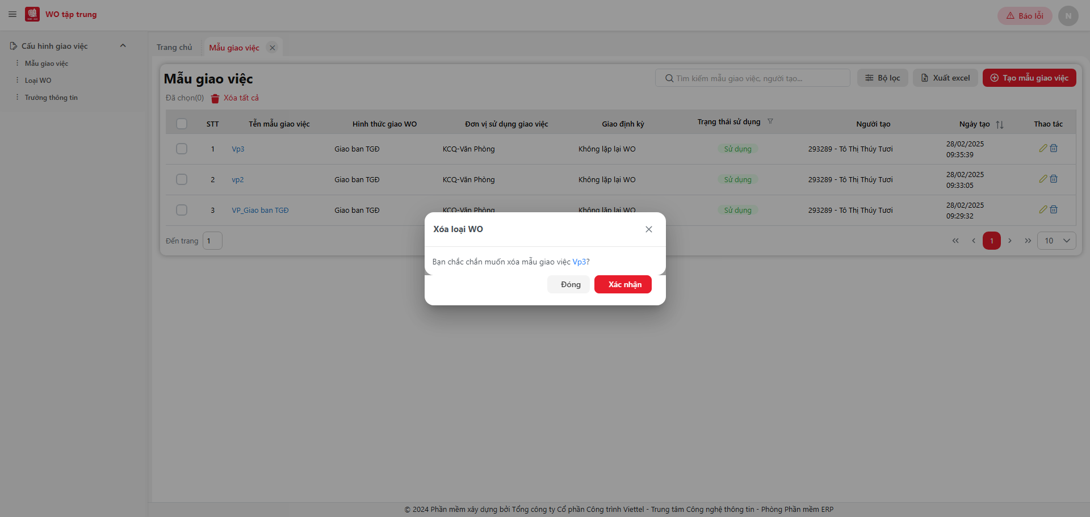Image resolution: width=1090 pixels, height=517 pixels.
Task: Open the hamburger menu icon
Action: [x=12, y=14]
